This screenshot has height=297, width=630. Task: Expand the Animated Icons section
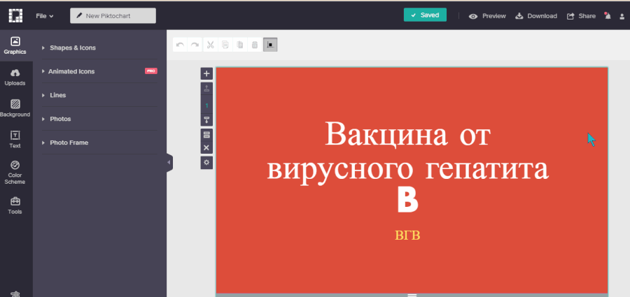point(71,71)
